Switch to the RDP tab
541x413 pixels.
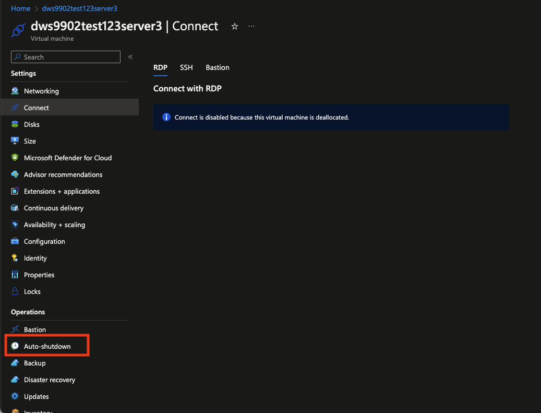click(x=161, y=67)
